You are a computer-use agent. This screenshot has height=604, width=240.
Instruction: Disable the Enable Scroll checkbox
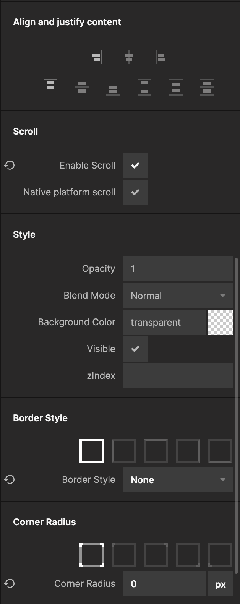(135, 166)
